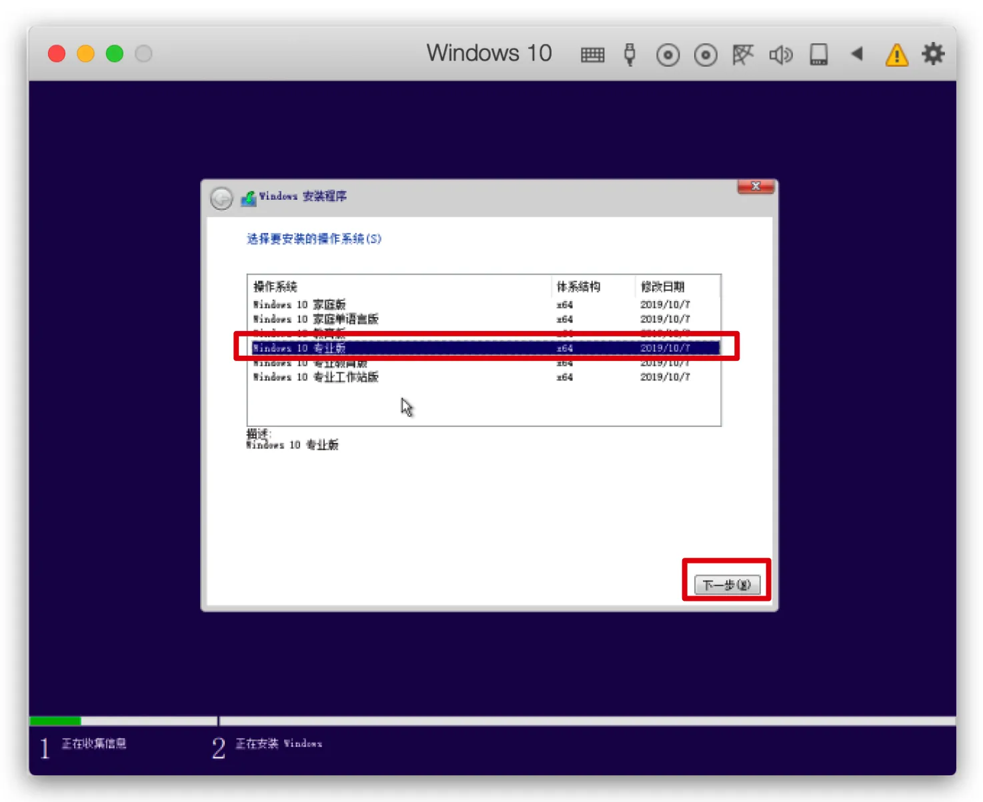Click x64 in the Windows 10 家庭版 row

(x=564, y=304)
